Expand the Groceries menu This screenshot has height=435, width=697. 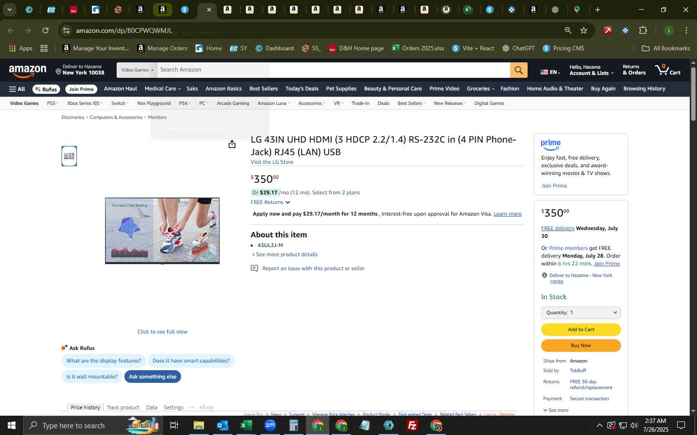click(480, 89)
